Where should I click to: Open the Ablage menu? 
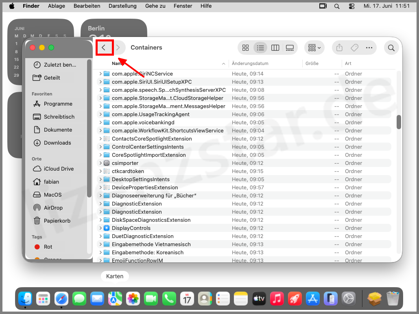pyautogui.click(x=57, y=6)
